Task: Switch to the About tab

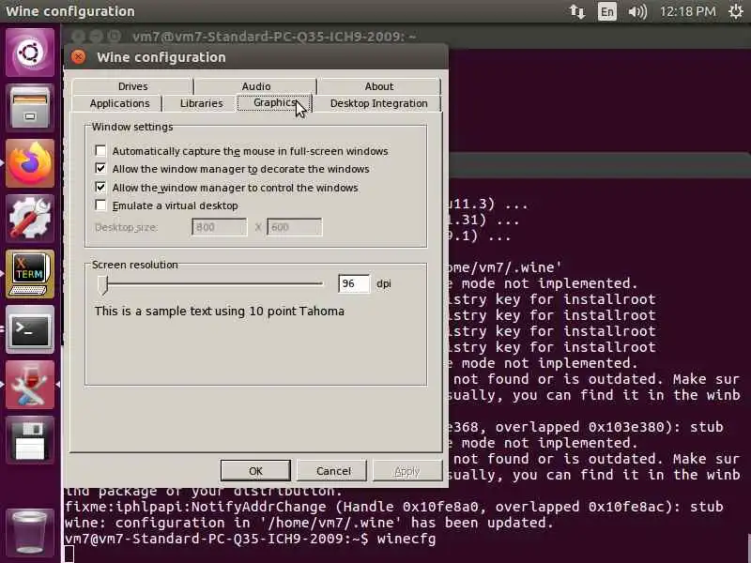Action: pos(379,86)
